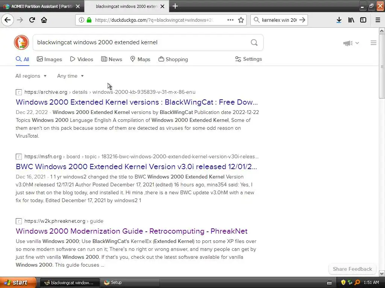Screen dimensions: 385x288
Task: Bookmark this page with the star
Action: [x=241, y=20]
